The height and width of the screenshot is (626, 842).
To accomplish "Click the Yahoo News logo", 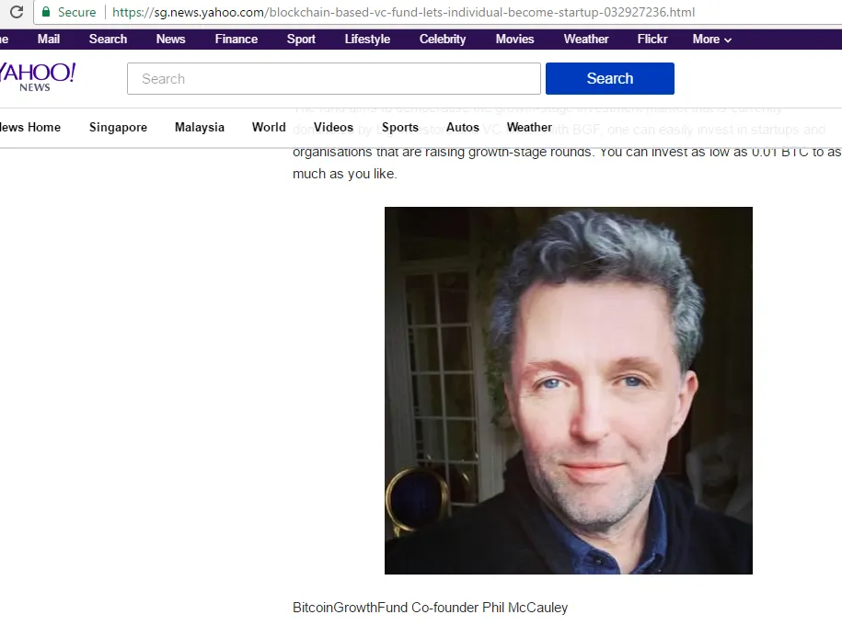I will coord(37,77).
